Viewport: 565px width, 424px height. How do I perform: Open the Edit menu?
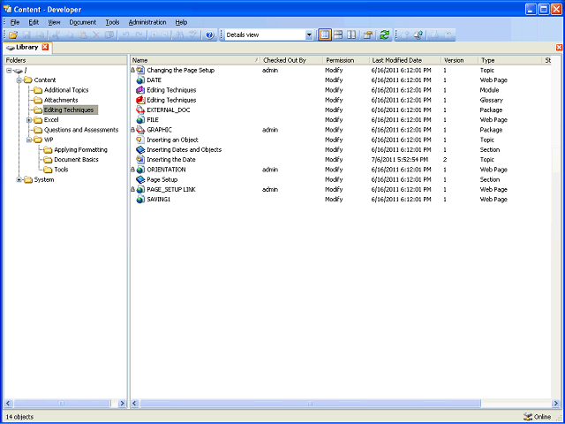click(x=34, y=22)
